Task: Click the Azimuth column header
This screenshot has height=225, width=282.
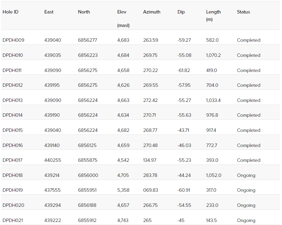Action: (152, 12)
